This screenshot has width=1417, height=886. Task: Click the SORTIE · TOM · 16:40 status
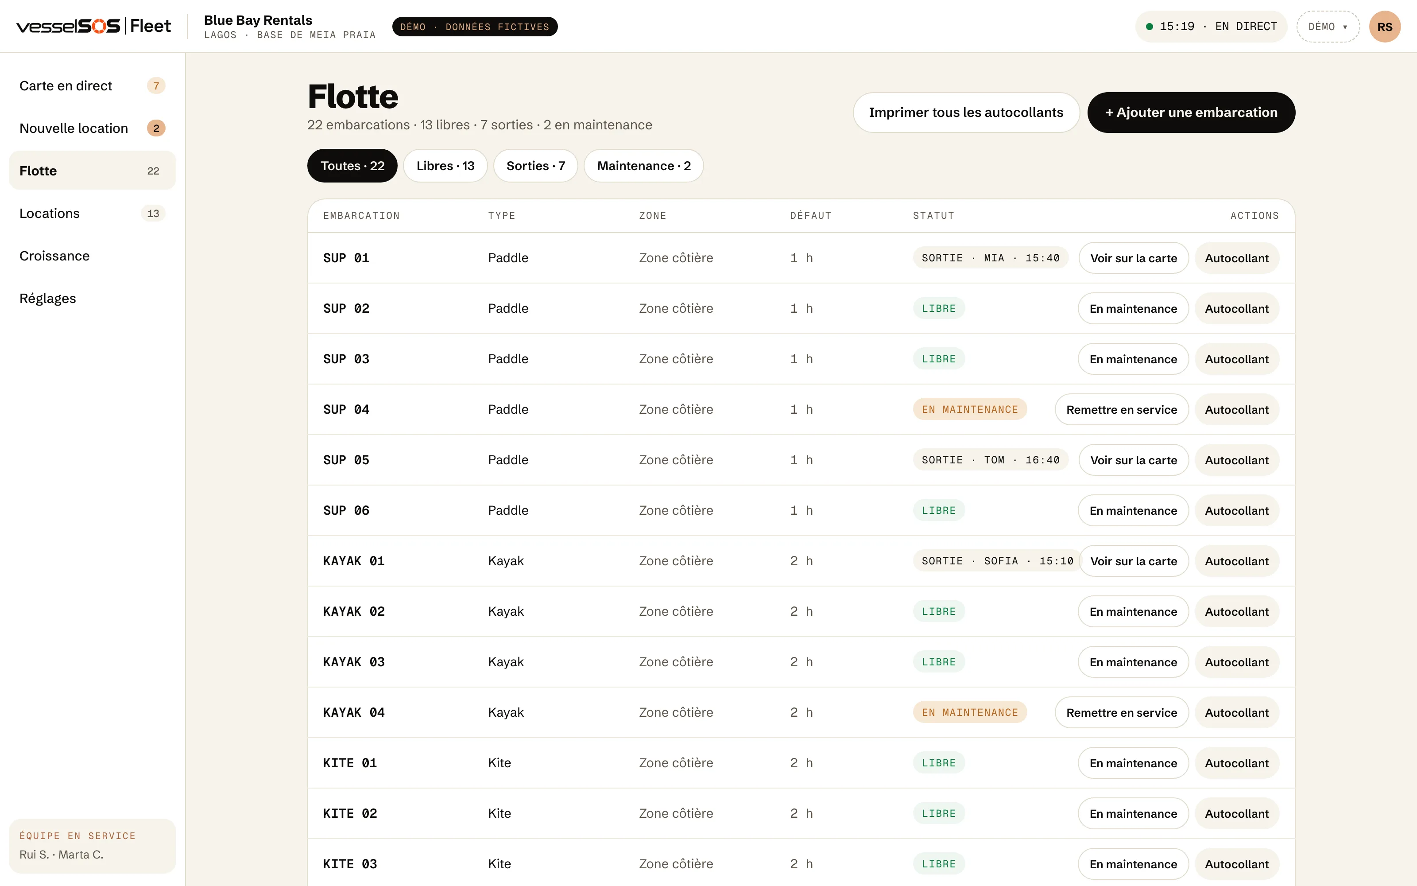[x=991, y=460]
